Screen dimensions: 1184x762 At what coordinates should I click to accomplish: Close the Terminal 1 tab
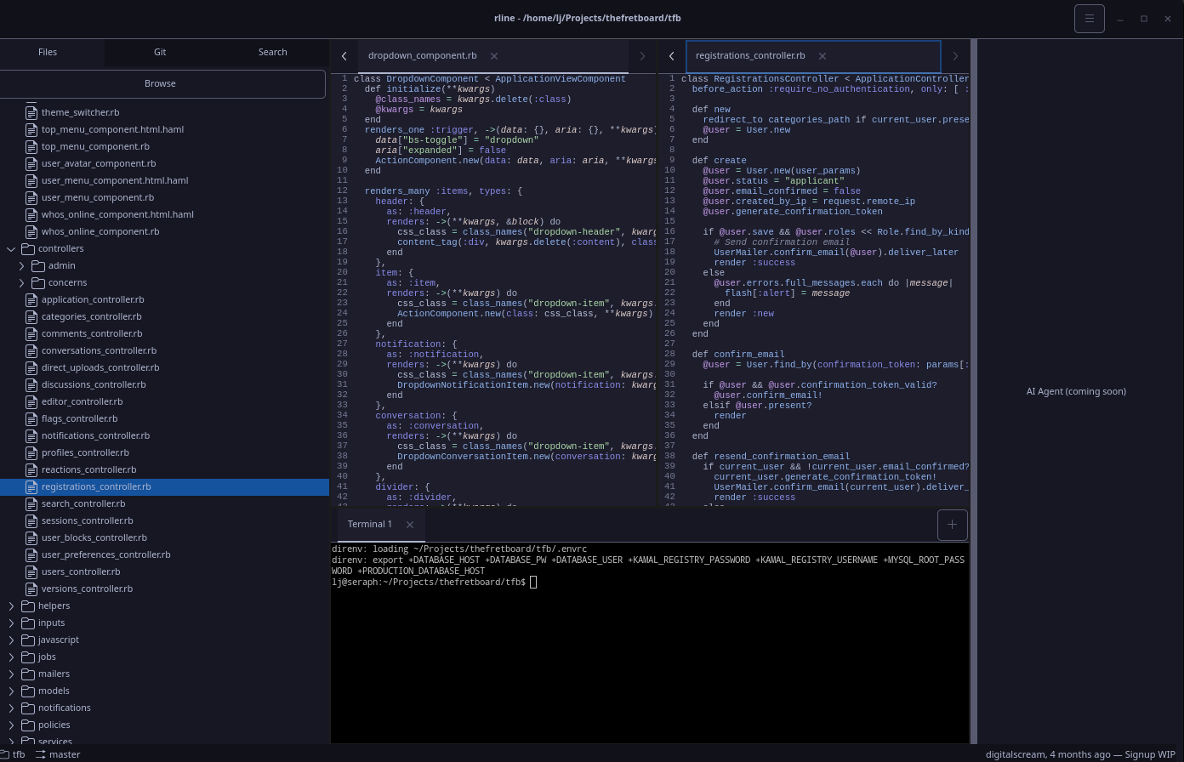pos(409,525)
